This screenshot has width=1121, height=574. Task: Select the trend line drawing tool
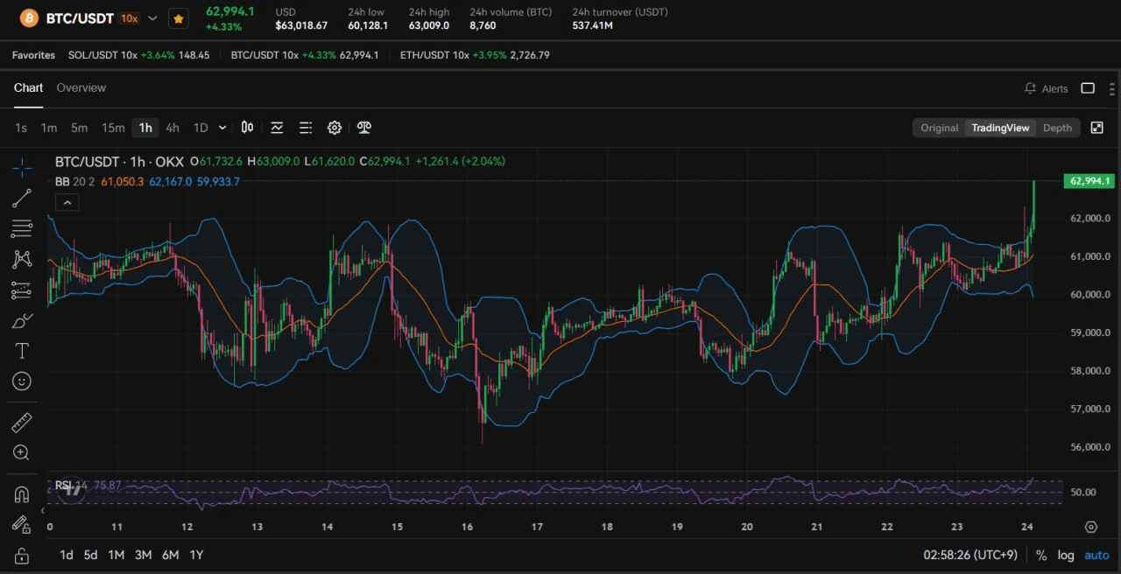pos(23,198)
